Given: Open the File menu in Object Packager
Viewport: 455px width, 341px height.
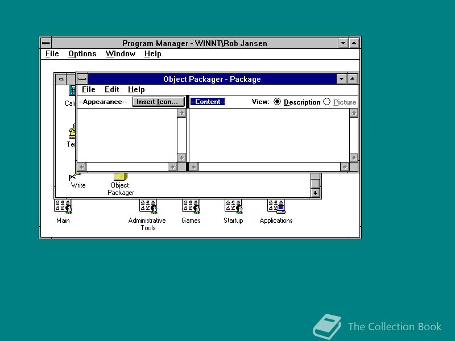Looking at the screenshot, I should click(89, 90).
